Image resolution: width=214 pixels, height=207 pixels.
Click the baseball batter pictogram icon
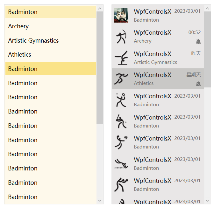tap(121, 121)
